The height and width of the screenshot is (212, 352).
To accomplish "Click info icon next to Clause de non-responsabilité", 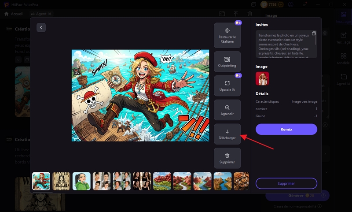I will tap(320, 206).
